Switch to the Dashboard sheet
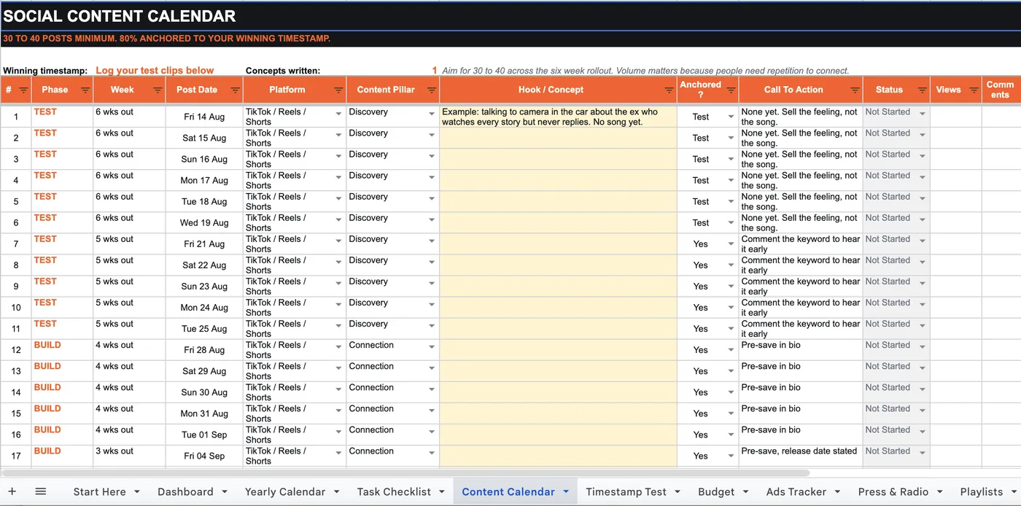1021x506 pixels. (x=185, y=491)
